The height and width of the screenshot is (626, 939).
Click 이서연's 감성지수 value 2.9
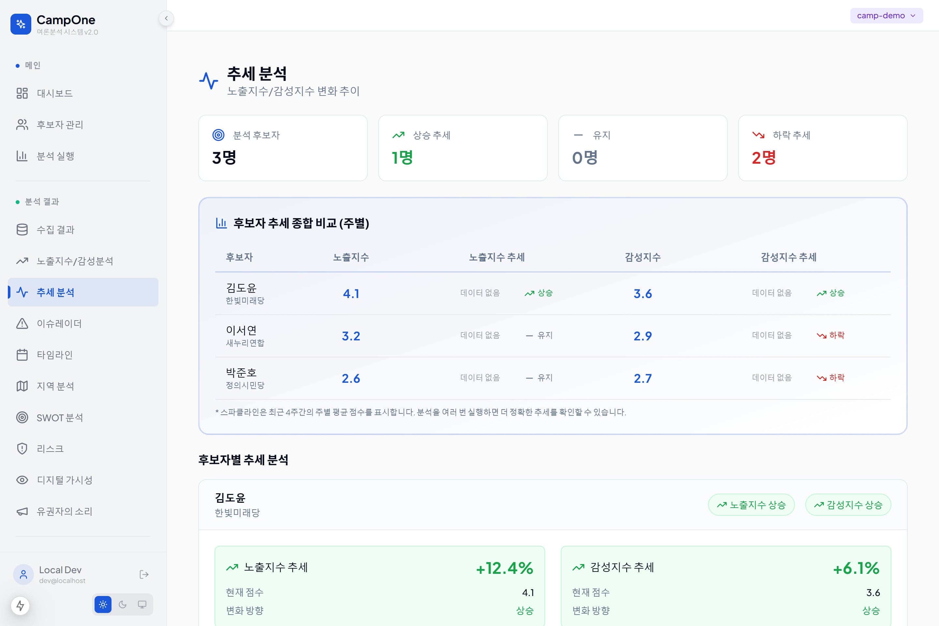click(643, 336)
